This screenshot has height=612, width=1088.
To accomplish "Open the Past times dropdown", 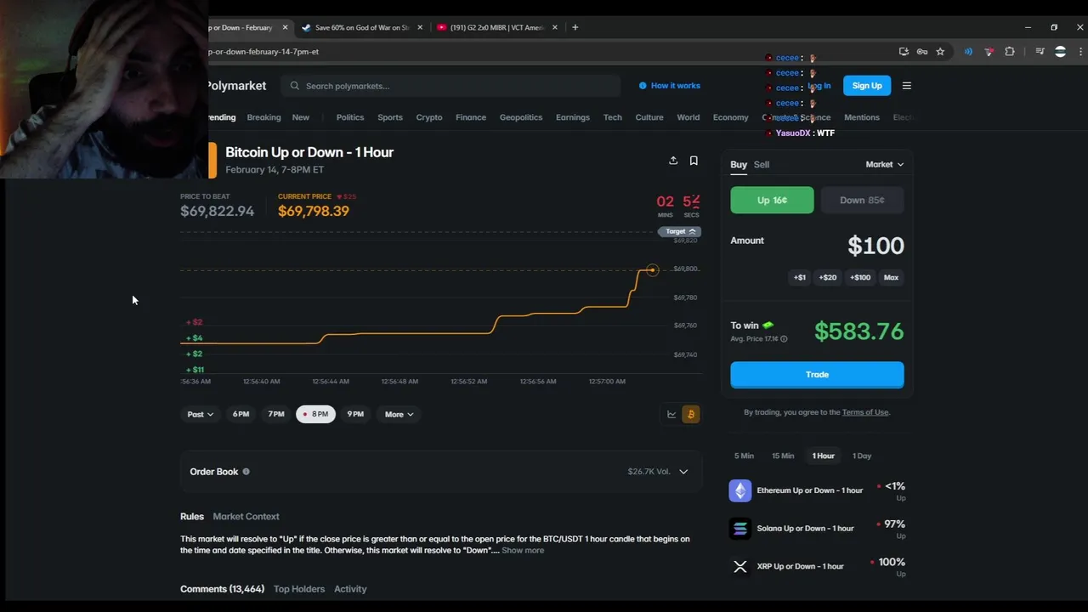I will tap(200, 414).
